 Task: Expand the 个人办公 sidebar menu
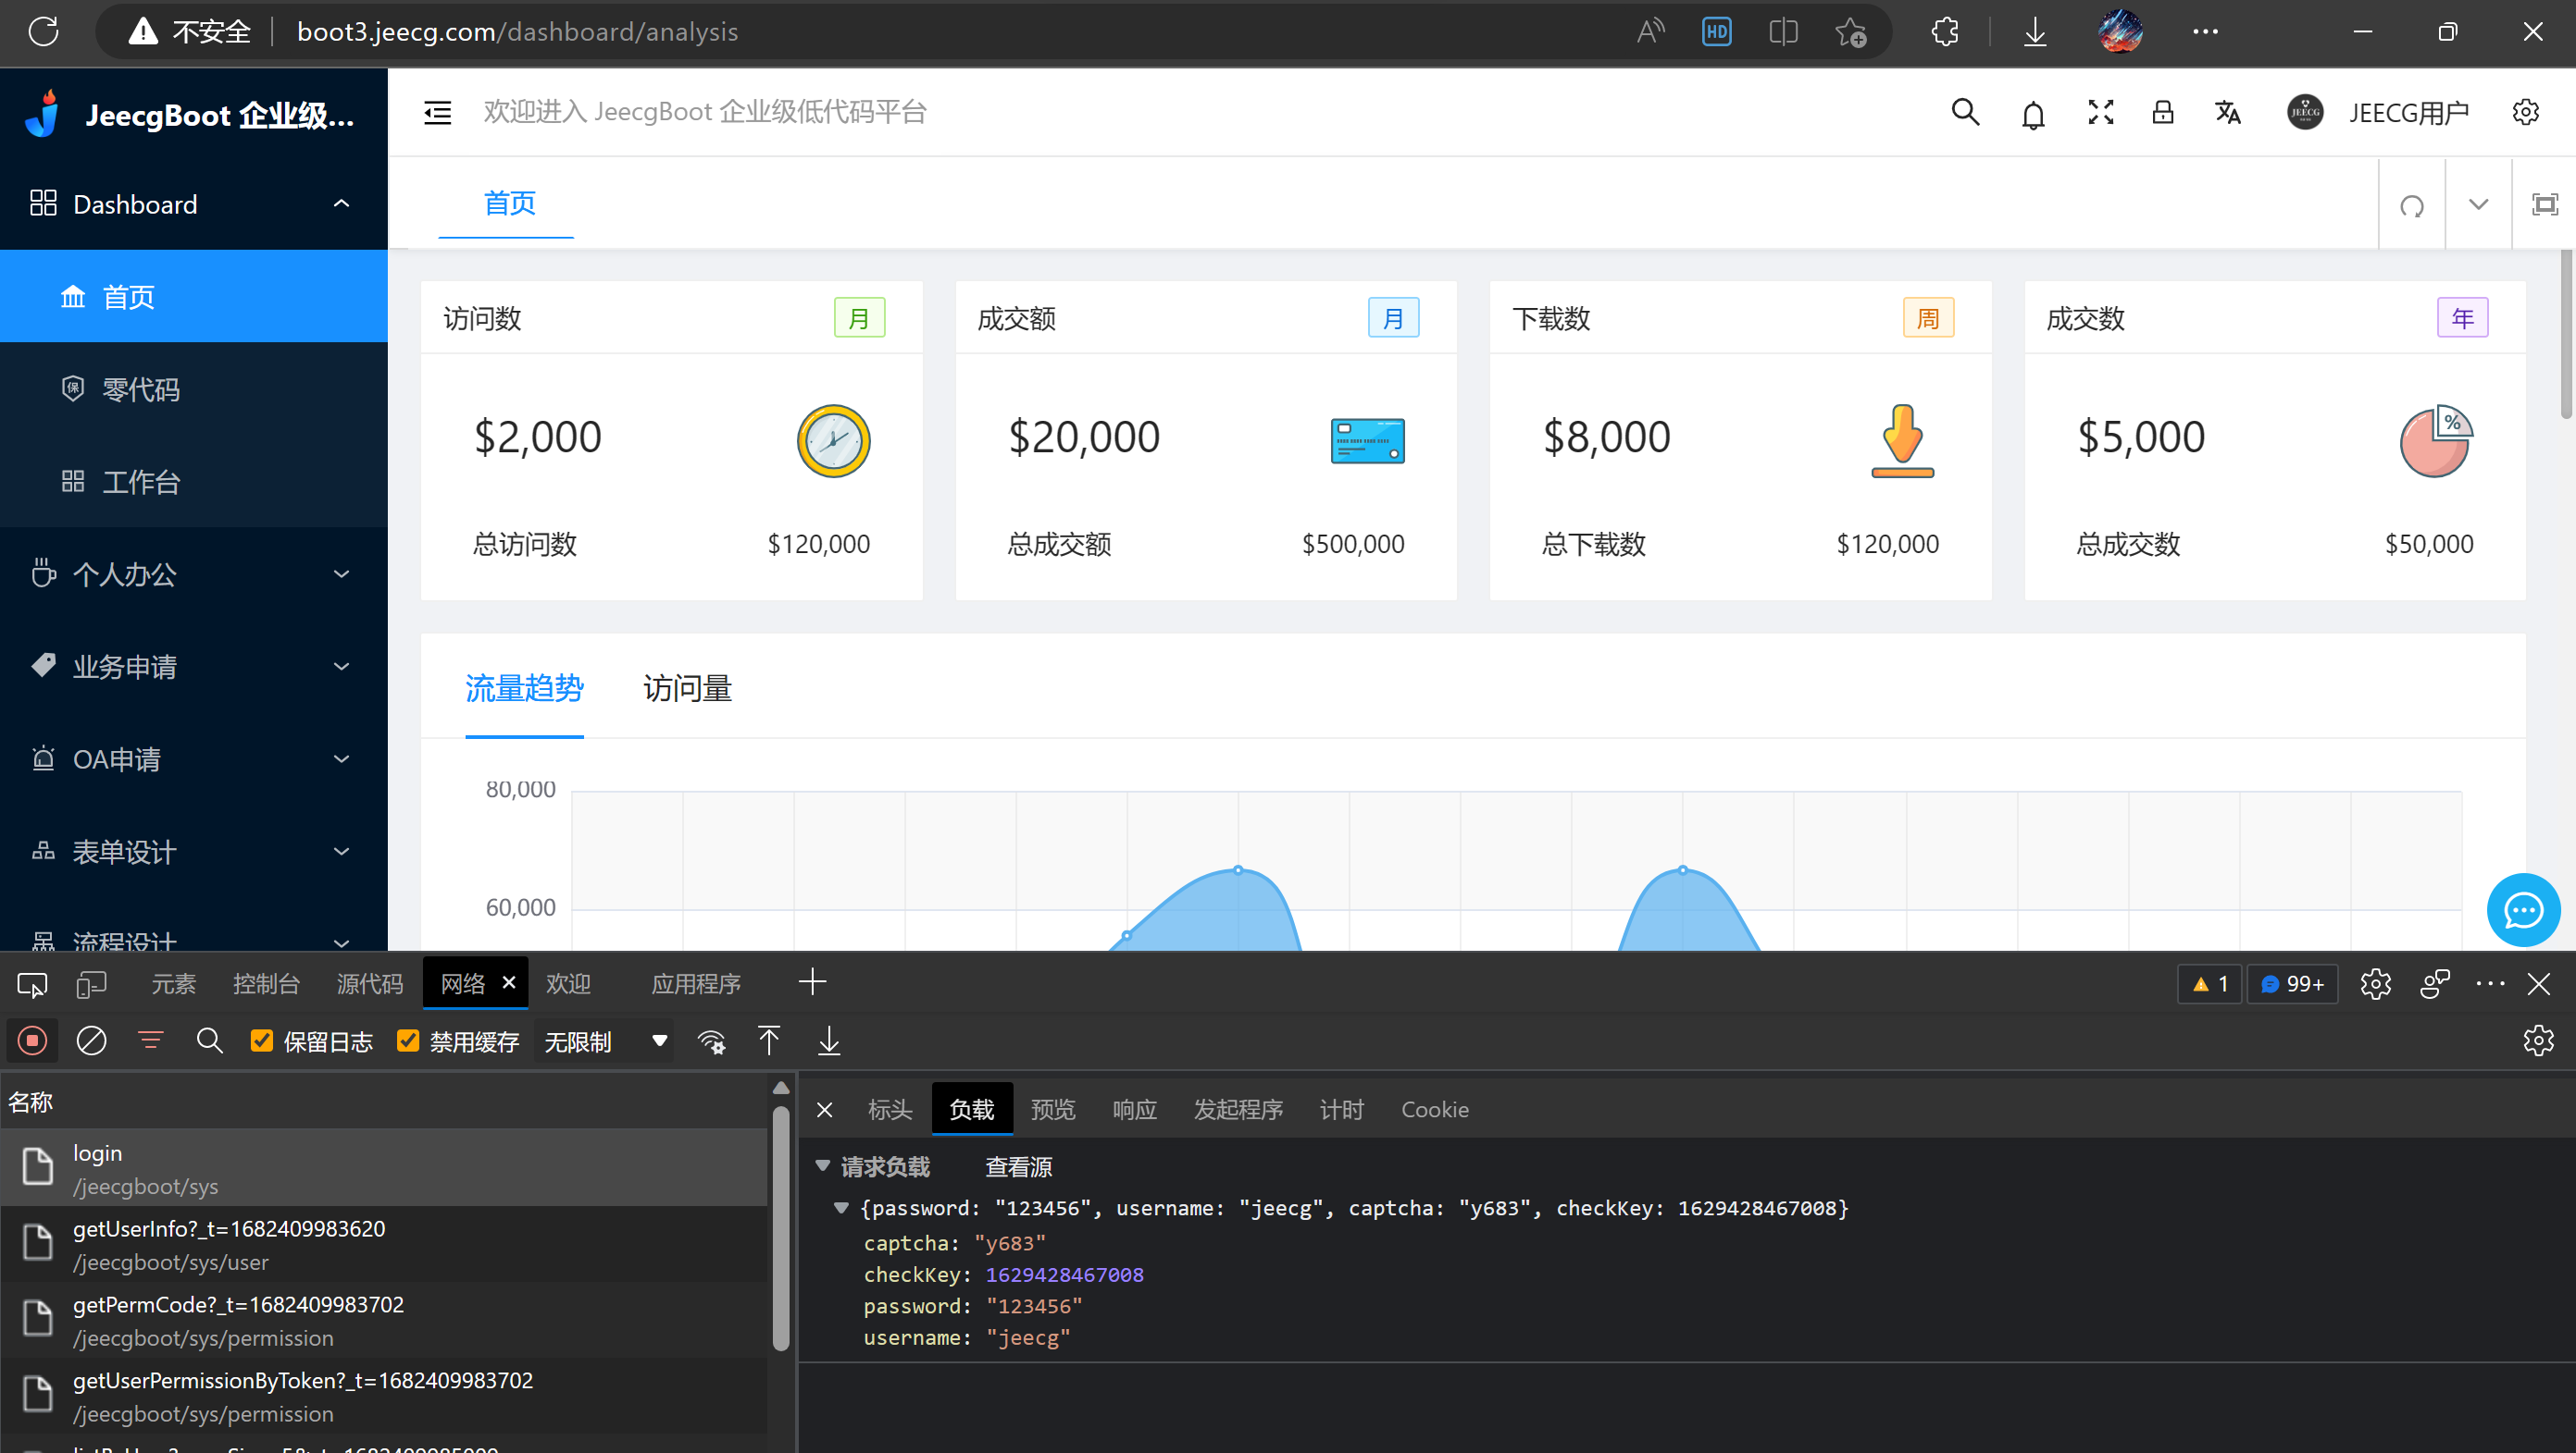pos(194,573)
